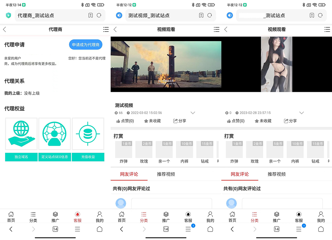The width and height of the screenshot is (332, 240).
Task: Open browser menu on left screen toolbar
Action: 78,229
